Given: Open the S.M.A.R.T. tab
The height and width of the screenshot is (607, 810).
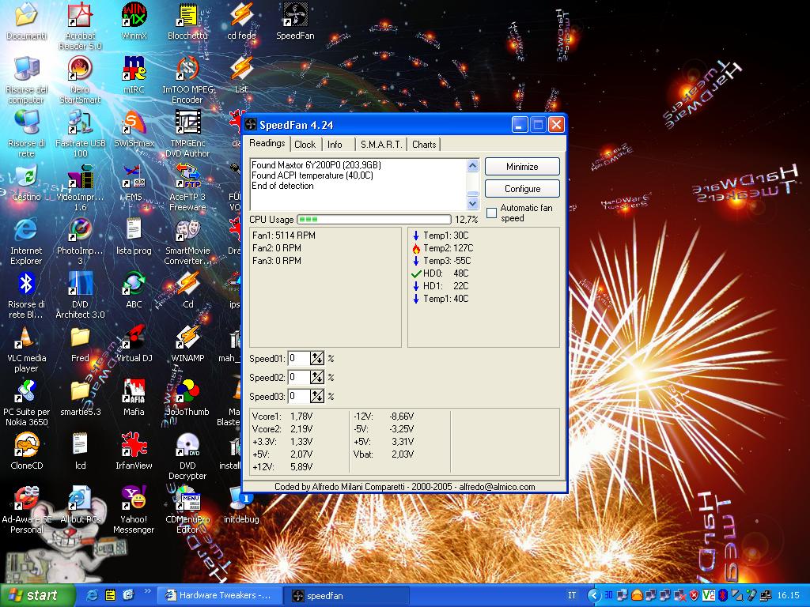Looking at the screenshot, I should pos(380,145).
